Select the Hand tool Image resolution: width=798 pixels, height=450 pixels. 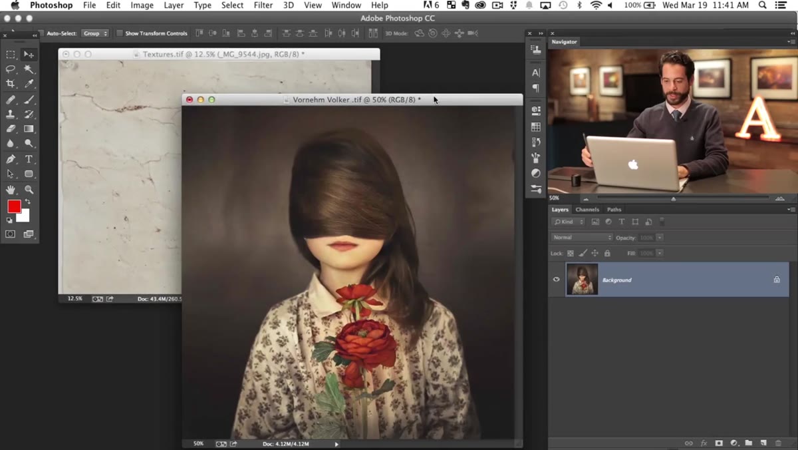11,190
